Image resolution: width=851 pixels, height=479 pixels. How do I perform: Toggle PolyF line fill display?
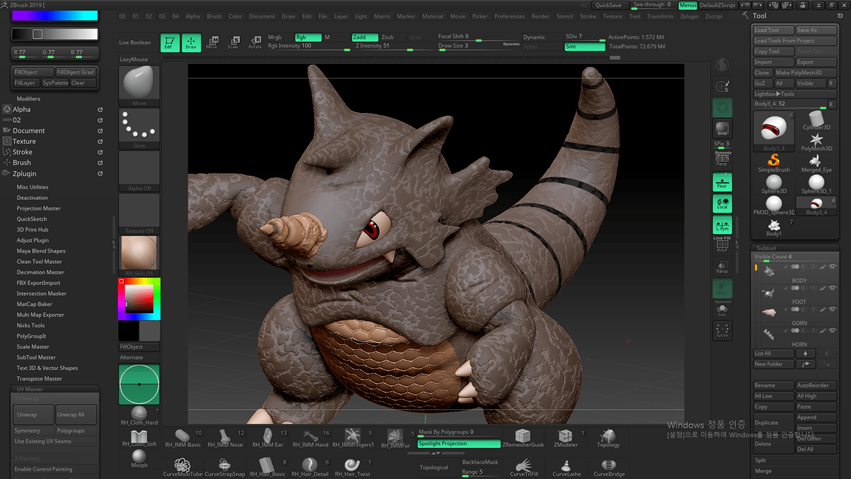[x=722, y=245]
